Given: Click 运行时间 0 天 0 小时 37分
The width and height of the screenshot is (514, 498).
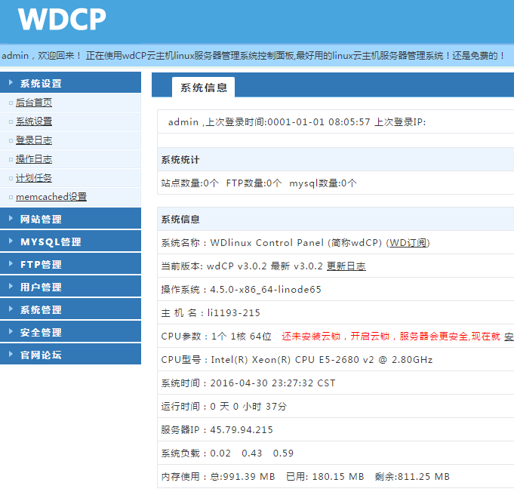Looking at the screenshot, I should 224,407.
